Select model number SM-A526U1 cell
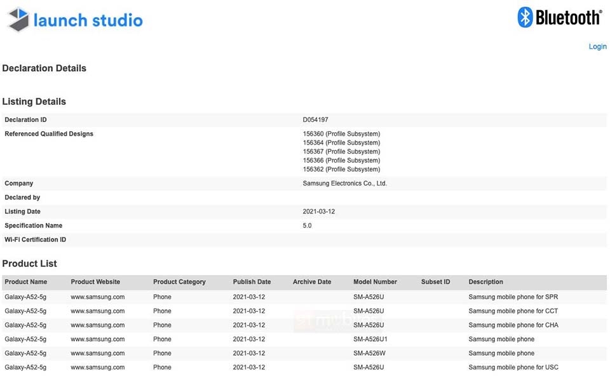The height and width of the screenshot is (383, 610). tap(370, 339)
